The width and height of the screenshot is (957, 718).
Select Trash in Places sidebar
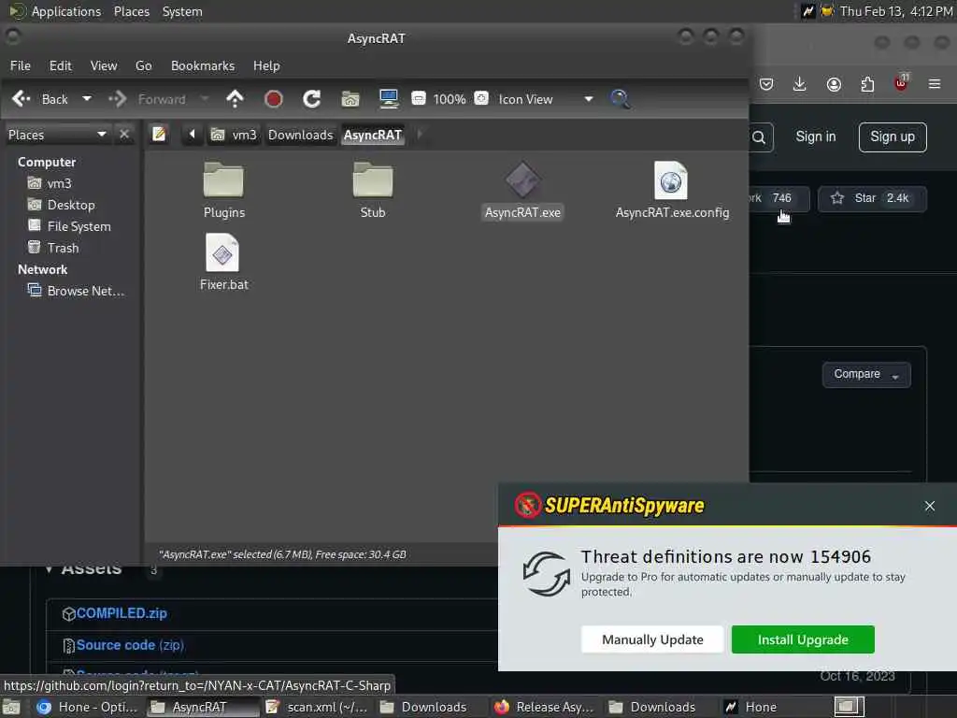click(x=63, y=248)
